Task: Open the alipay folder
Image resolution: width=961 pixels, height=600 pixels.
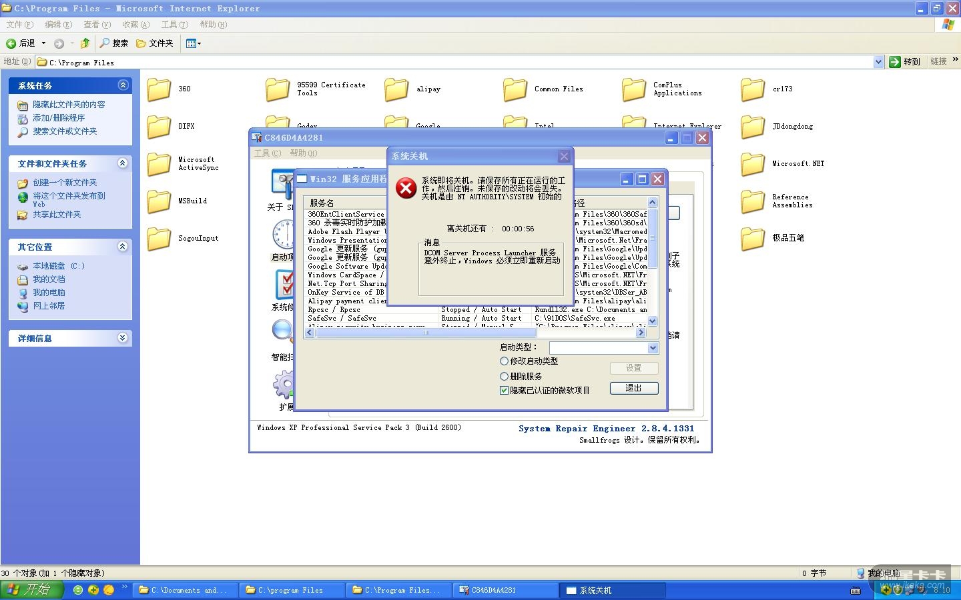Action: [396, 89]
